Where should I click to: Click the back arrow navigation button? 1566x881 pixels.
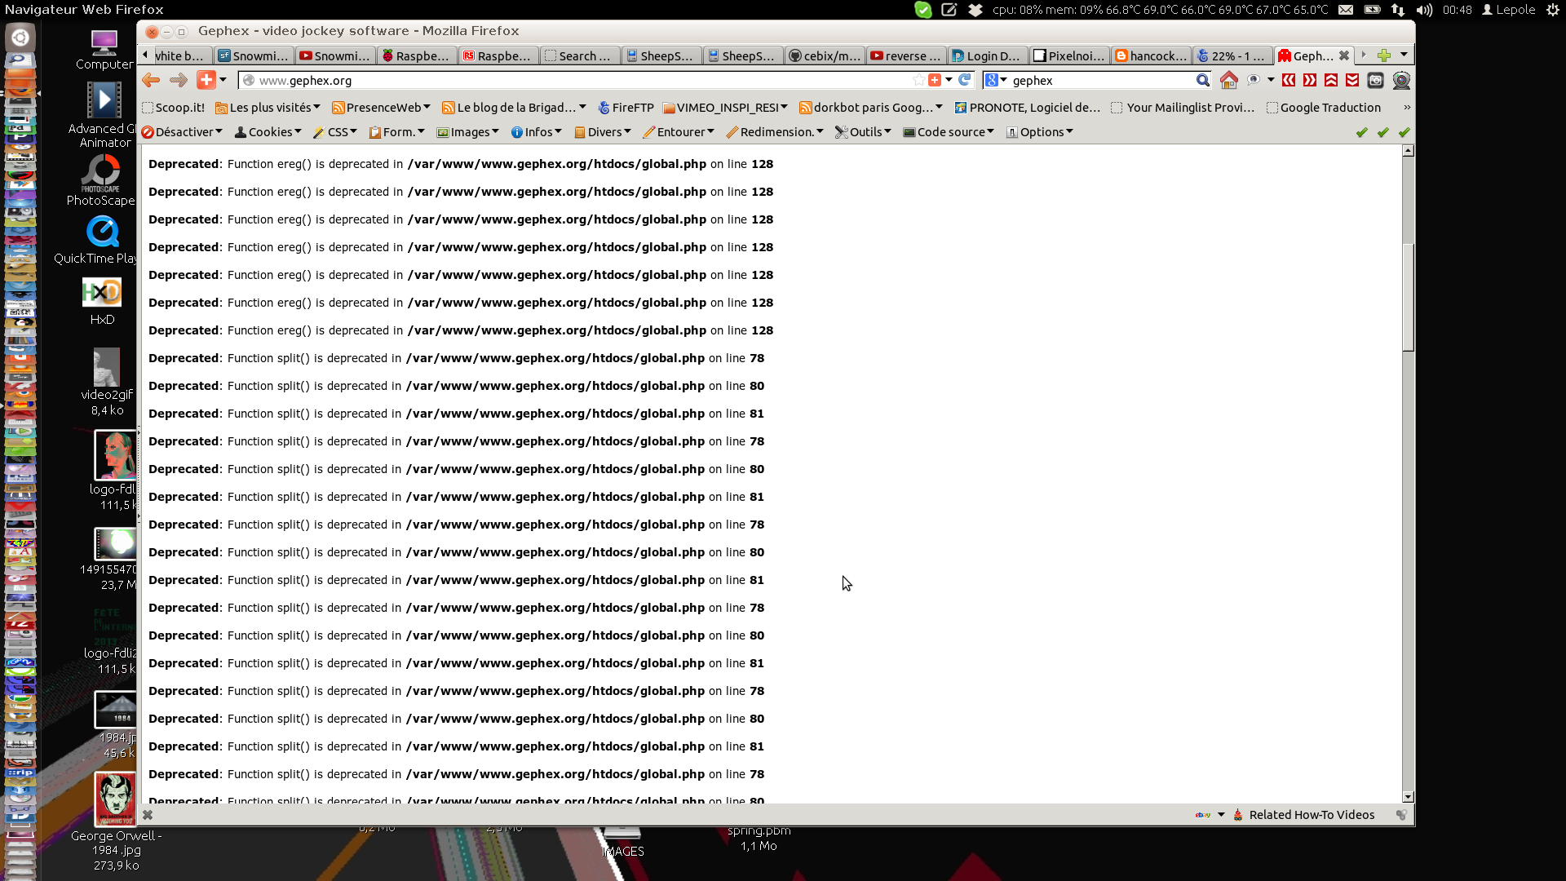(151, 80)
